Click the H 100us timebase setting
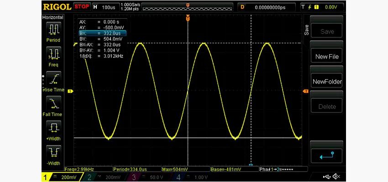The height and width of the screenshot is (182, 388). (105, 7)
